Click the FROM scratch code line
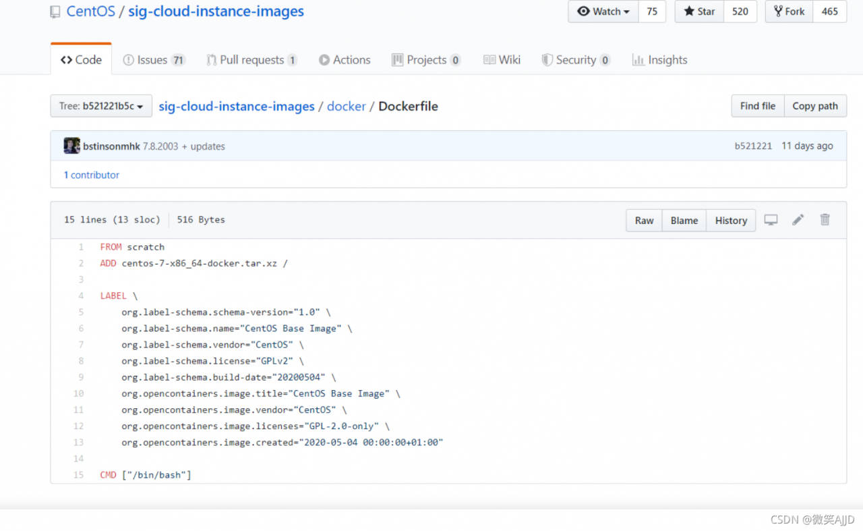This screenshot has height=531, width=863. click(132, 247)
